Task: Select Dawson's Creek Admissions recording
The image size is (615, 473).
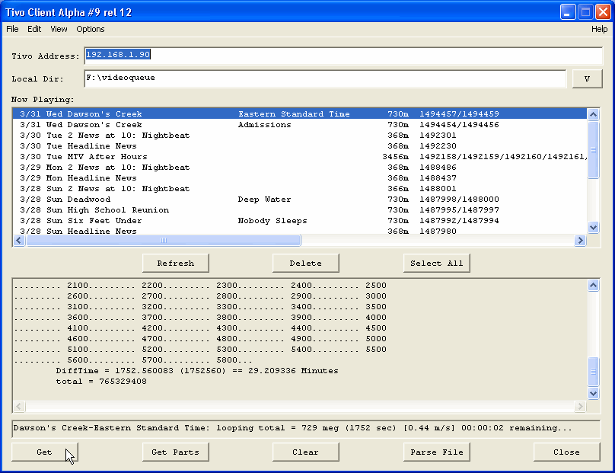Action: coord(300,124)
